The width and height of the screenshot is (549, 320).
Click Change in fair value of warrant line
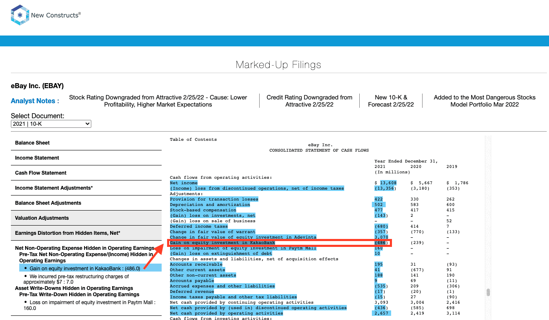tap(213, 232)
